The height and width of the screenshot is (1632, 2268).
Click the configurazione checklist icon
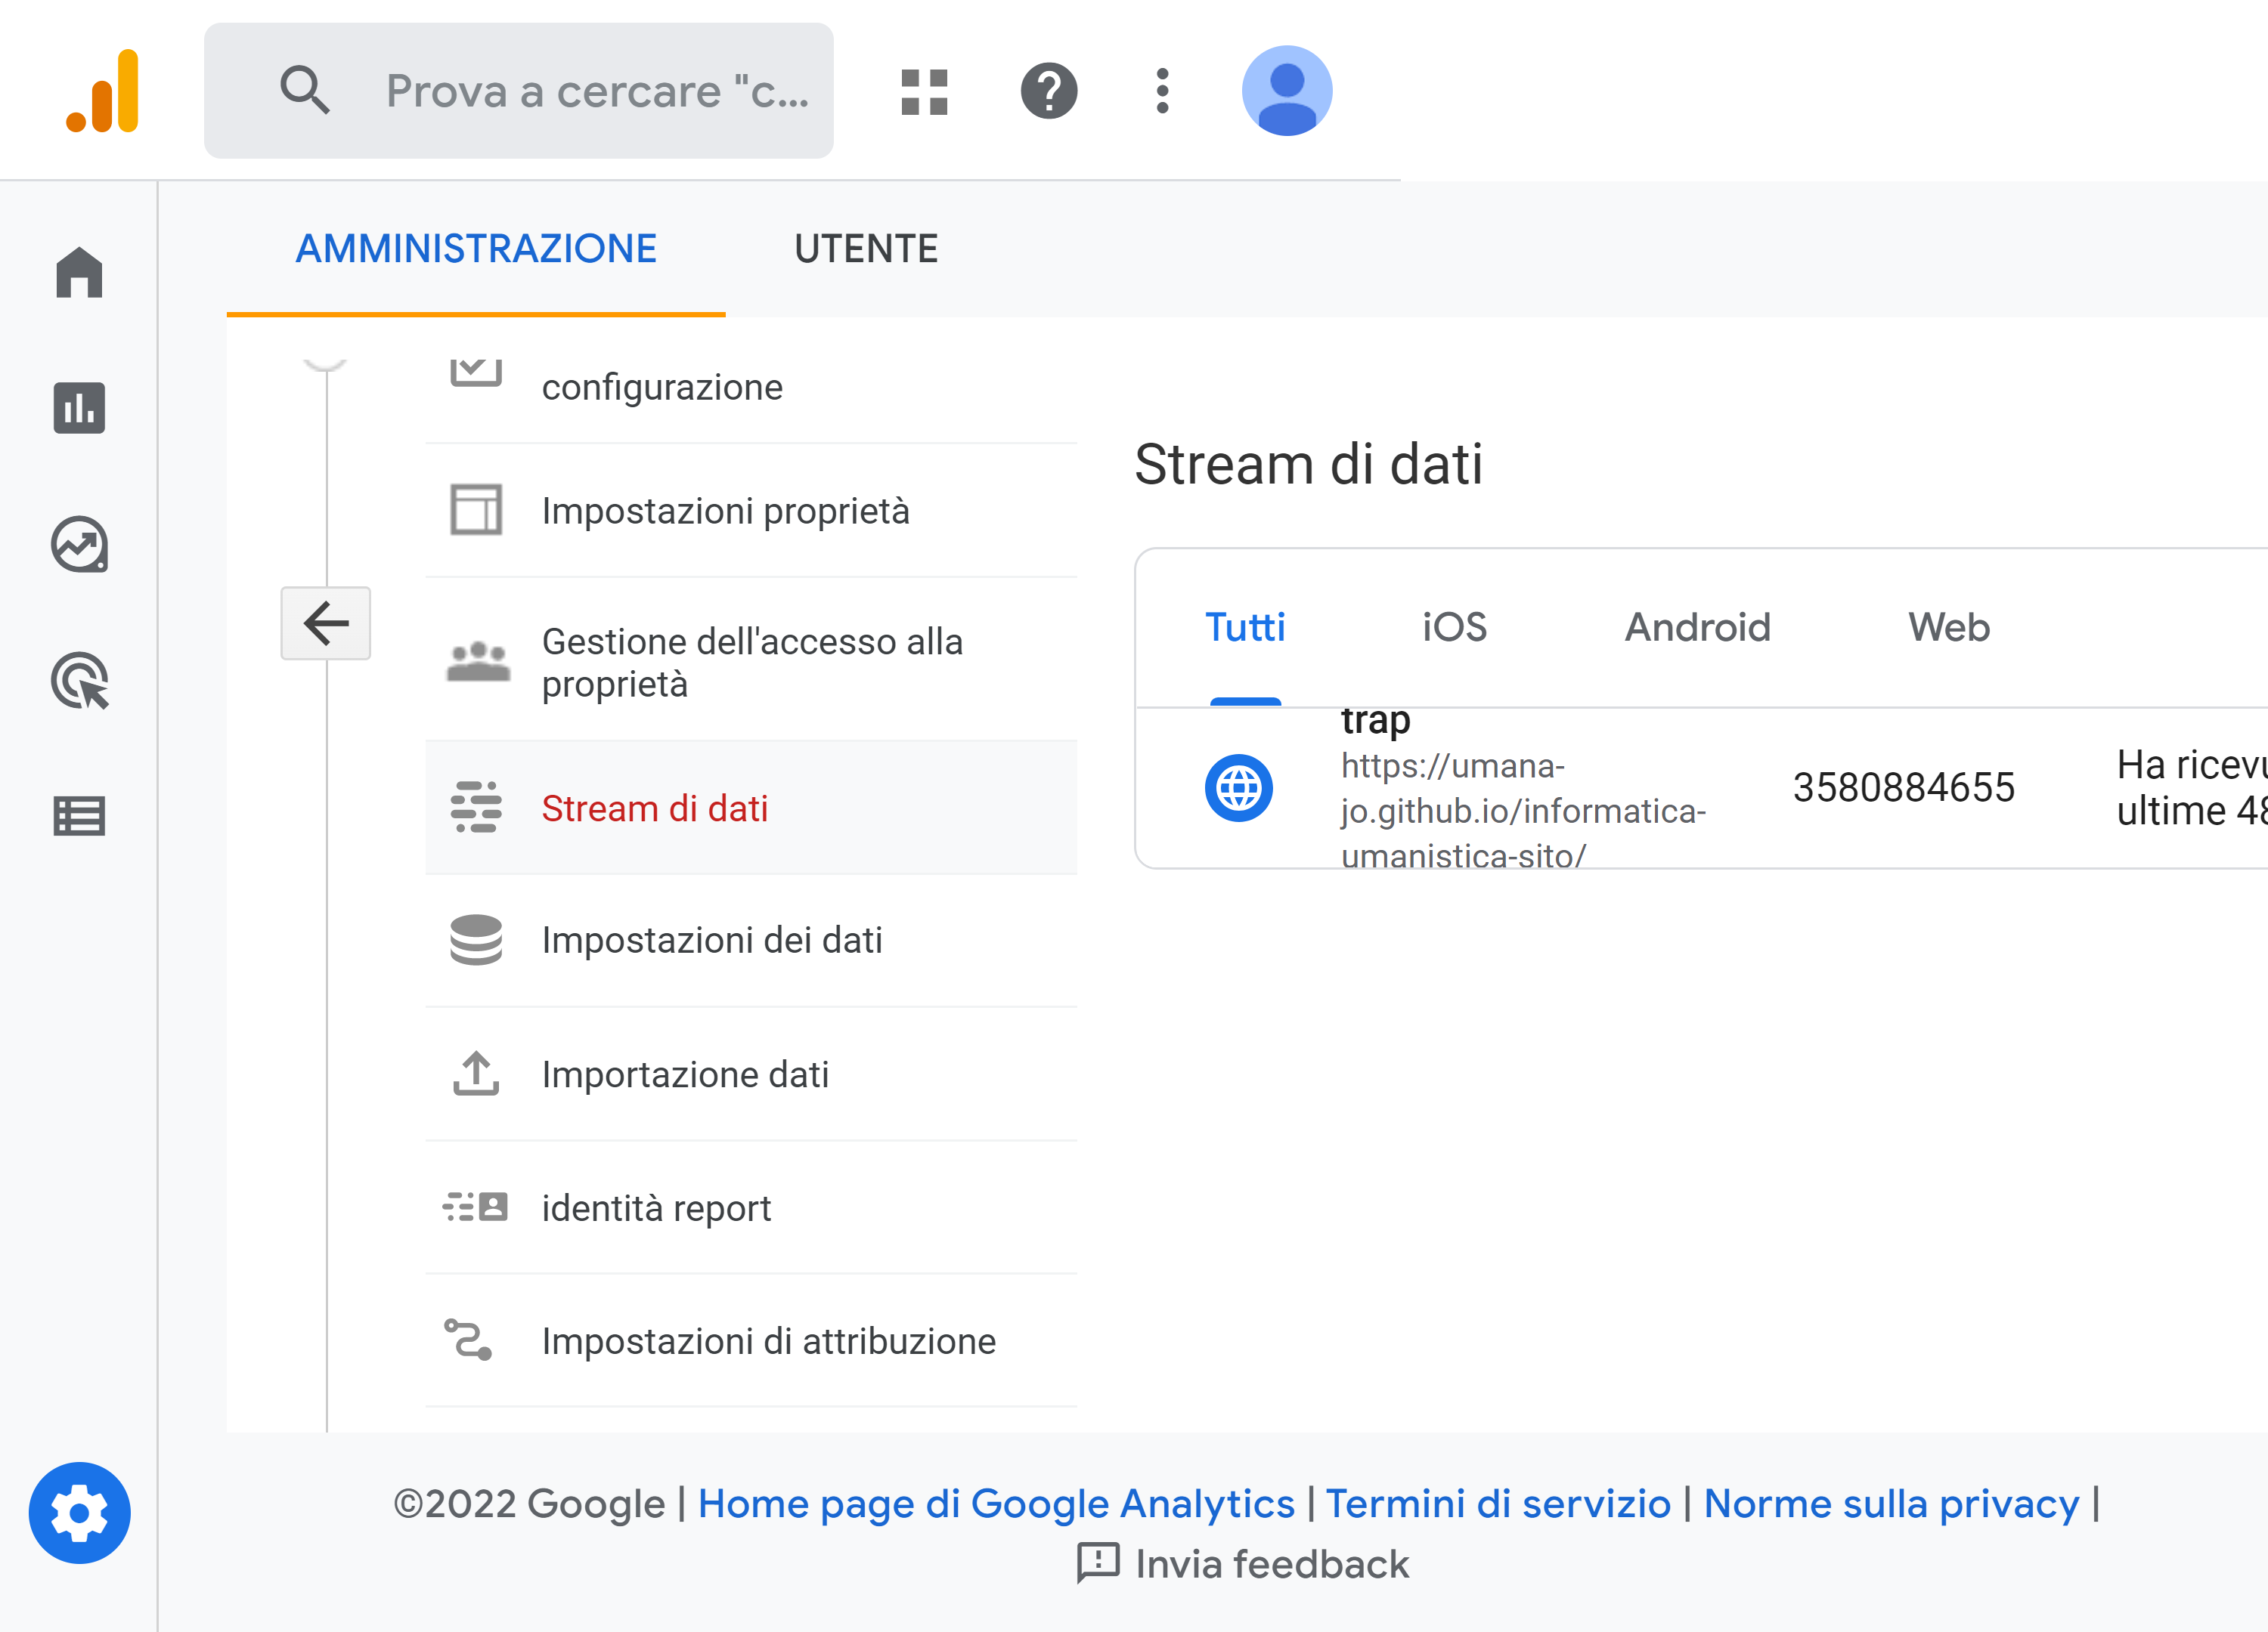point(476,372)
